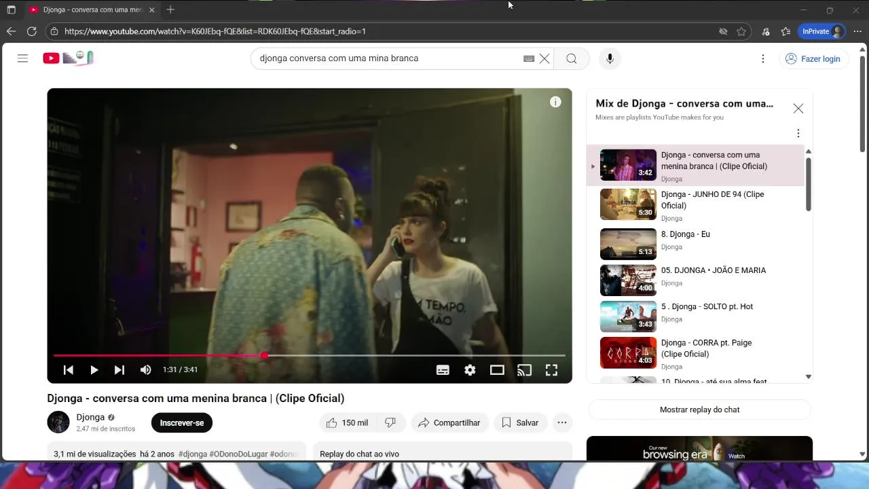Add page to favorites star icon

click(741, 31)
